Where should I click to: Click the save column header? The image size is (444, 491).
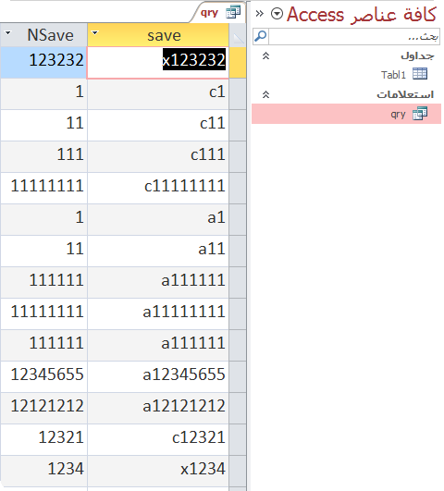click(x=158, y=35)
